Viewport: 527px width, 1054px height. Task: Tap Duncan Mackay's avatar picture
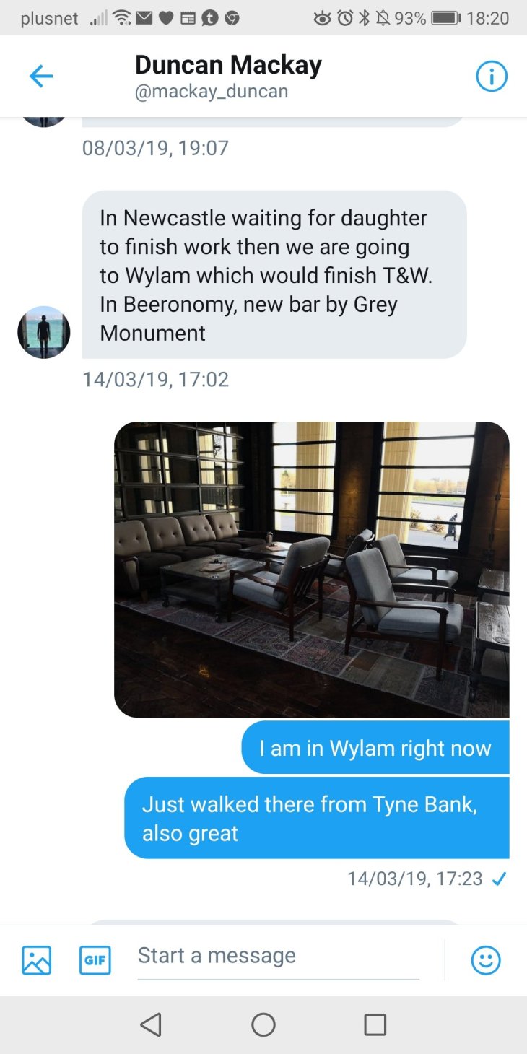tap(44, 332)
